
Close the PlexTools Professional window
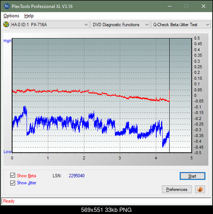coord(203,6)
